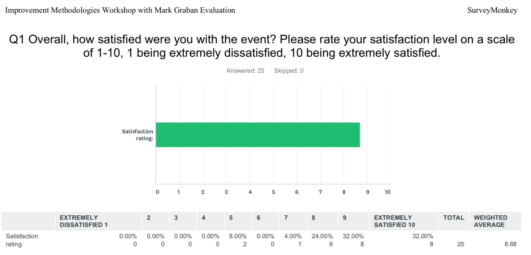The width and height of the screenshot is (531, 255).
Task: Click the Satisfaction rating chart axis label
Action: click(137, 135)
